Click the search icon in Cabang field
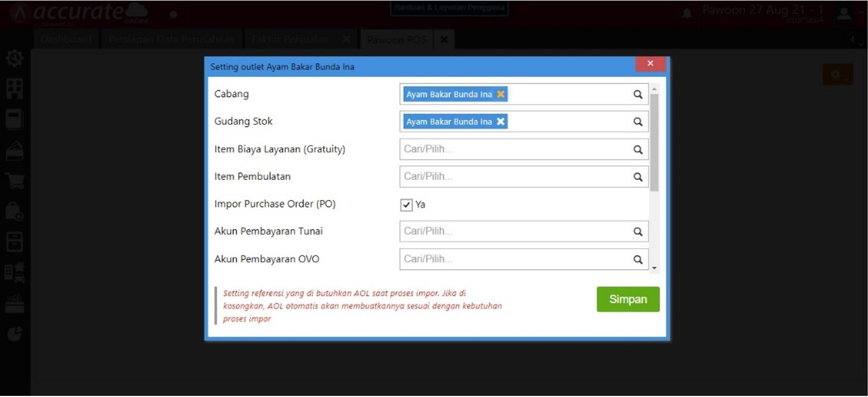Screen dimensions: 868x397 tap(637, 94)
